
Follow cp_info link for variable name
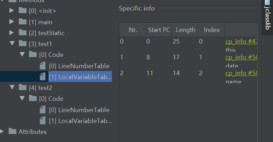(x=241, y=73)
